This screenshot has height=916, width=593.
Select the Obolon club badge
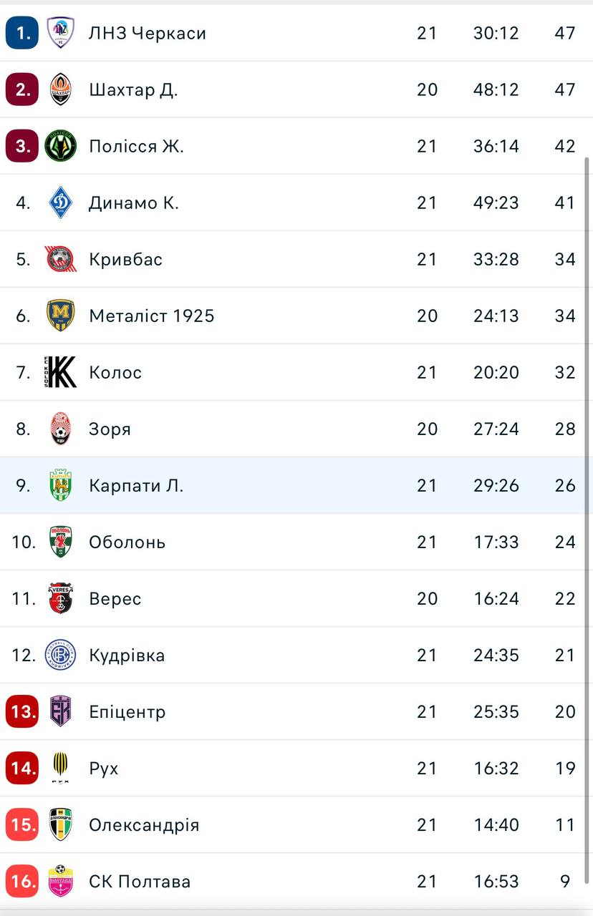click(60, 542)
